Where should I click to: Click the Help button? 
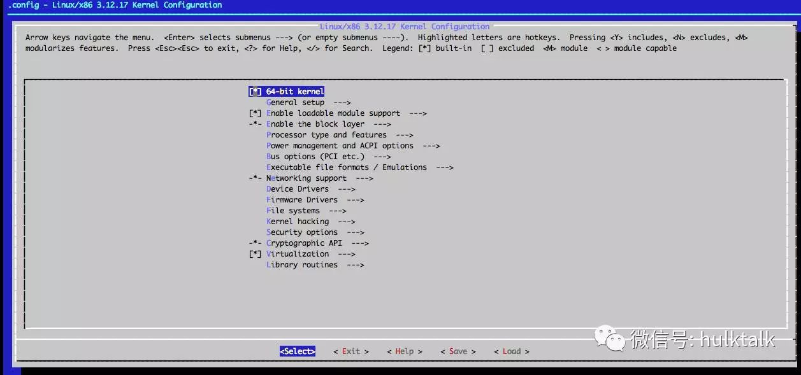[405, 351]
